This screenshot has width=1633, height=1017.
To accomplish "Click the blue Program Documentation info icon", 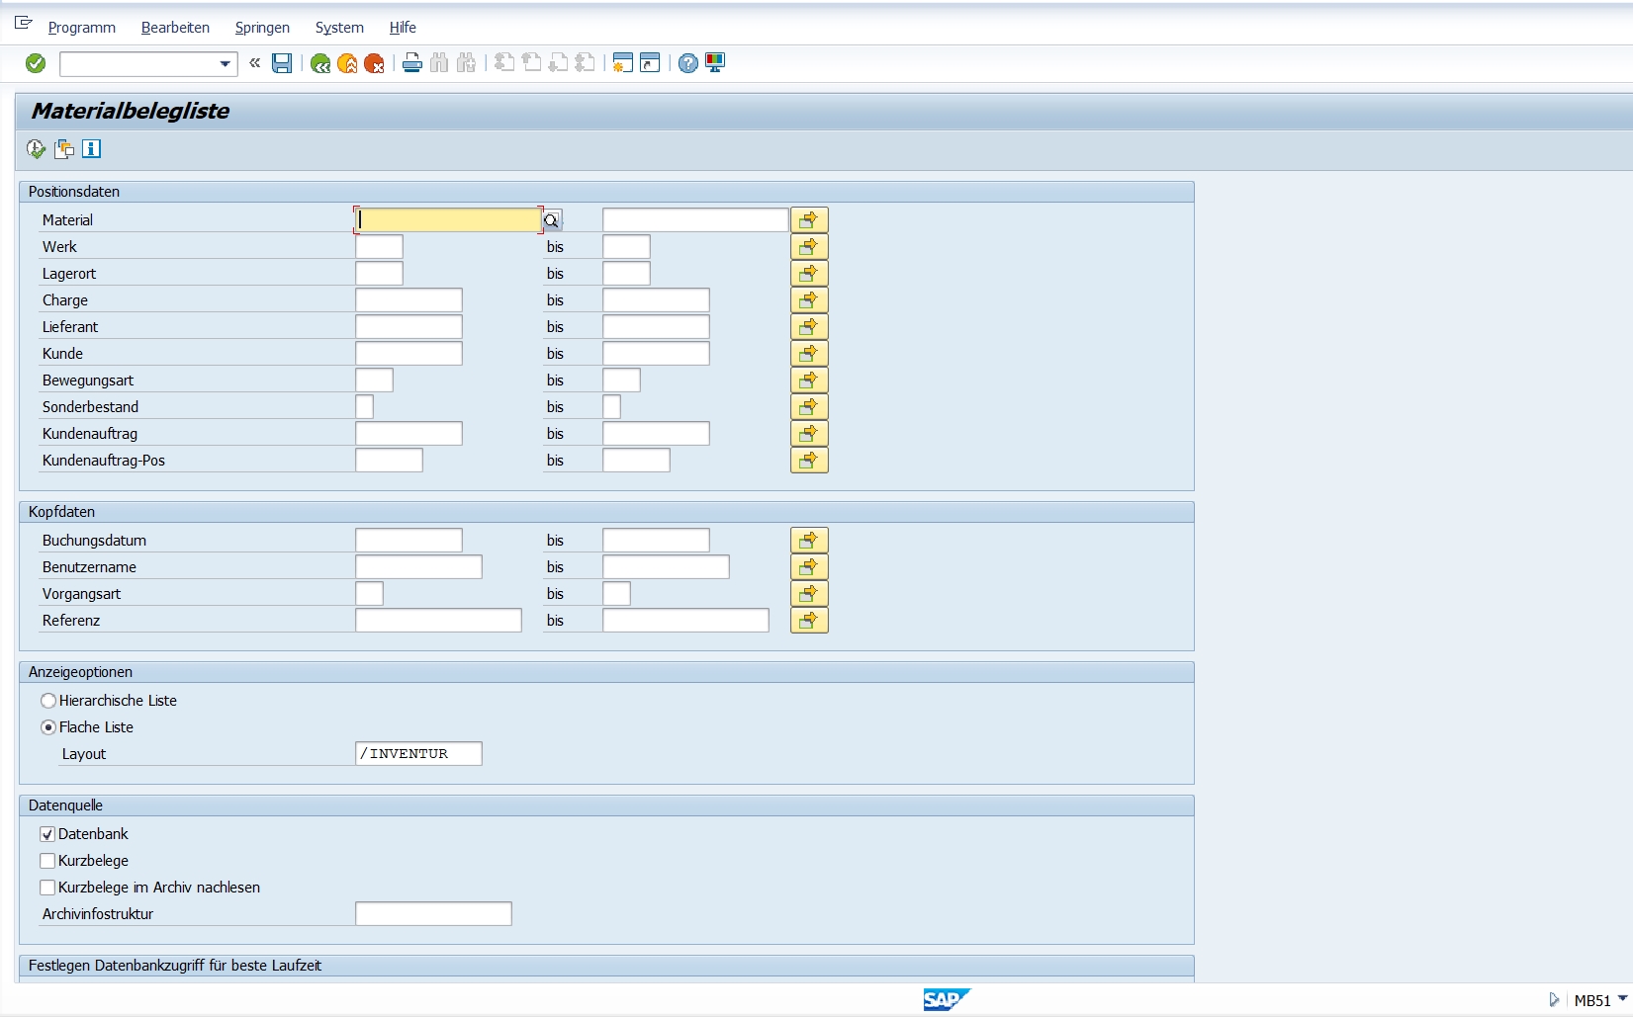I will tap(91, 149).
